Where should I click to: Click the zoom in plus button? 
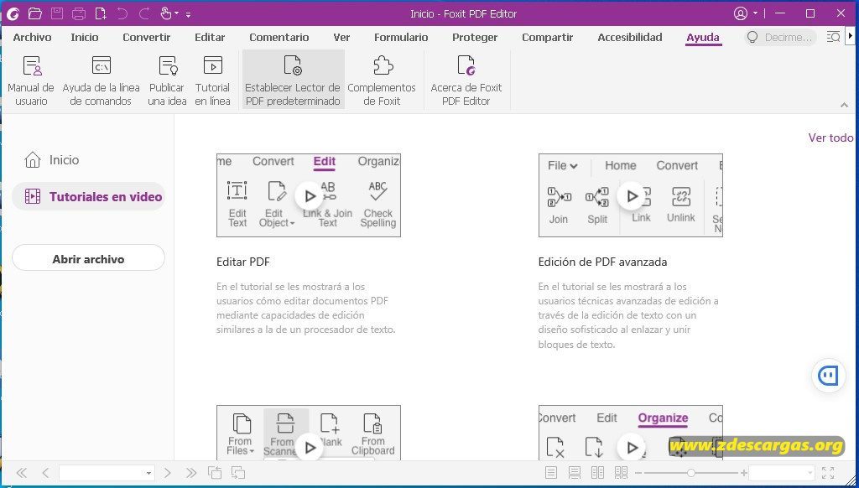click(x=743, y=473)
